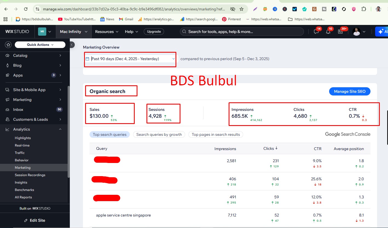Click the content-blocked eye icon in address bar
Viewport: 388px width, 228px height.
point(233,9)
